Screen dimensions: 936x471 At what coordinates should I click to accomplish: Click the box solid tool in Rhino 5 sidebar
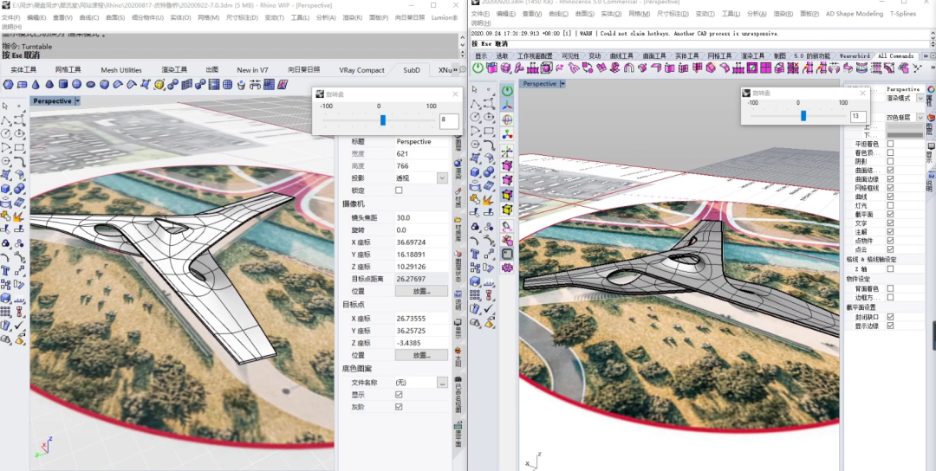click(475, 172)
